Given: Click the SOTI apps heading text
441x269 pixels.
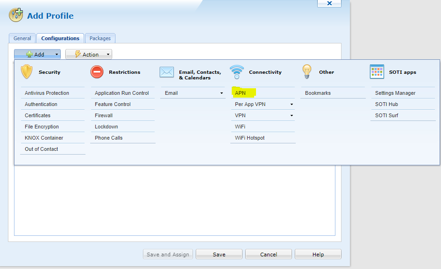Looking at the screenshot, I should click(403, 72).
